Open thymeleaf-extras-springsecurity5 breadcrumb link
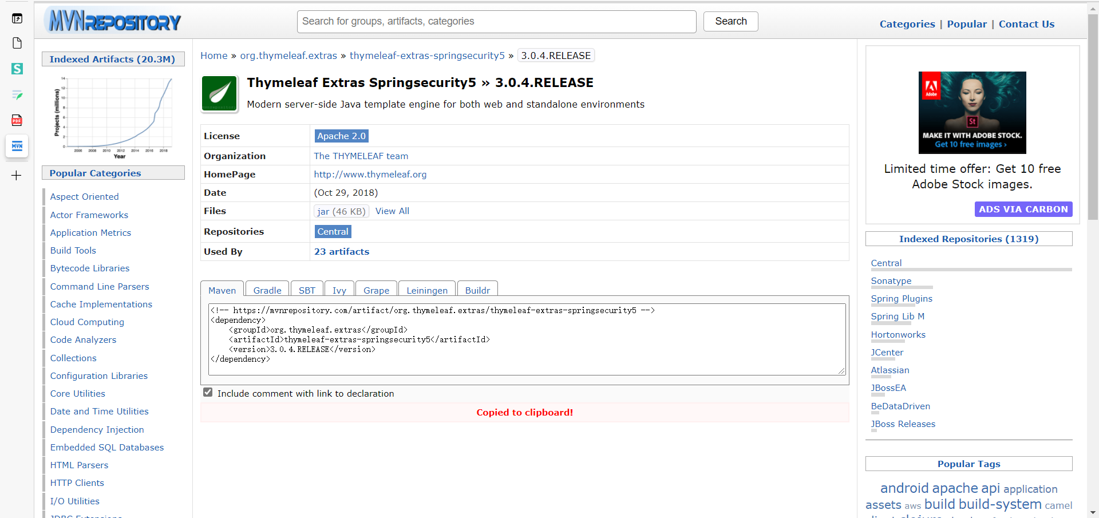 coord(427,56)
